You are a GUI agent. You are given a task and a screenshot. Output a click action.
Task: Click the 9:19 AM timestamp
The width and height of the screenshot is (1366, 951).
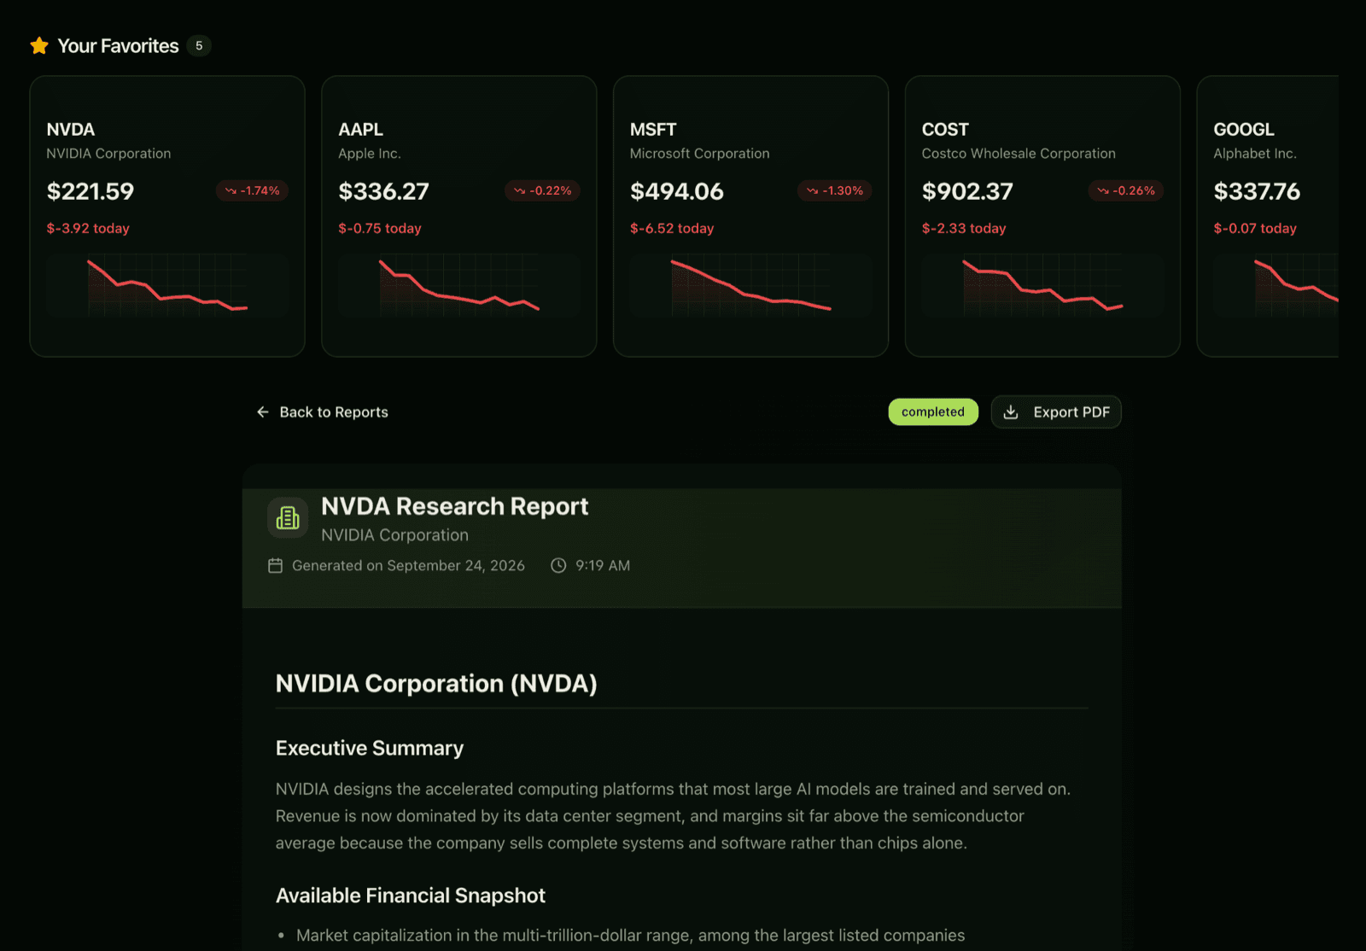click(x=603, y=566)
